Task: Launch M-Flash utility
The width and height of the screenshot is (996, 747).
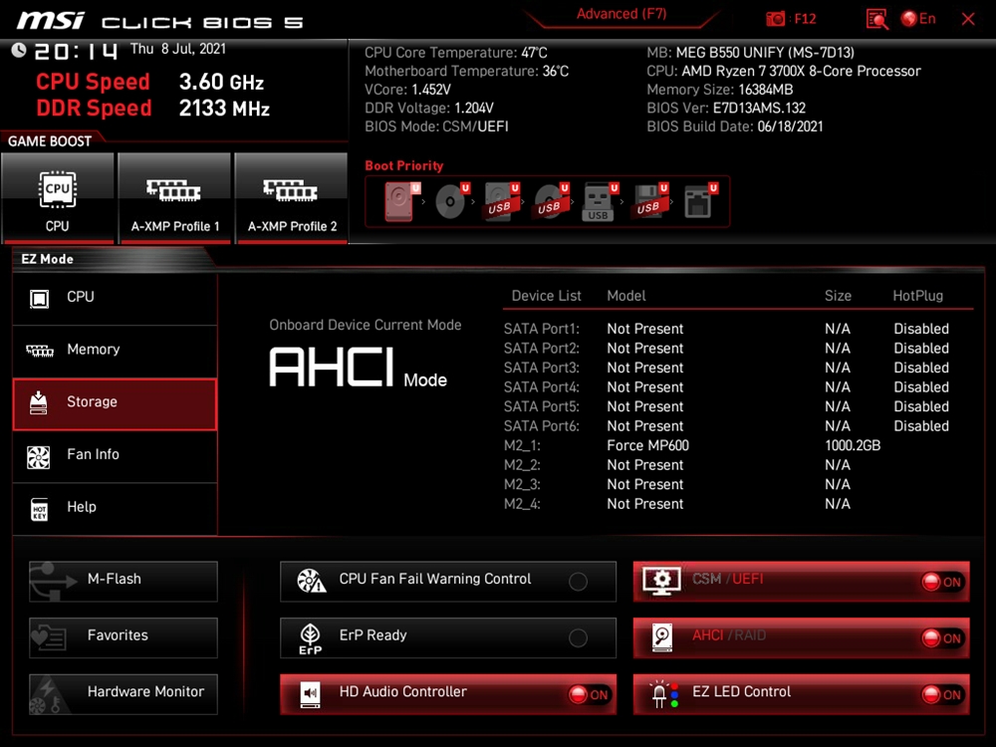Action: tap(124, 581)
